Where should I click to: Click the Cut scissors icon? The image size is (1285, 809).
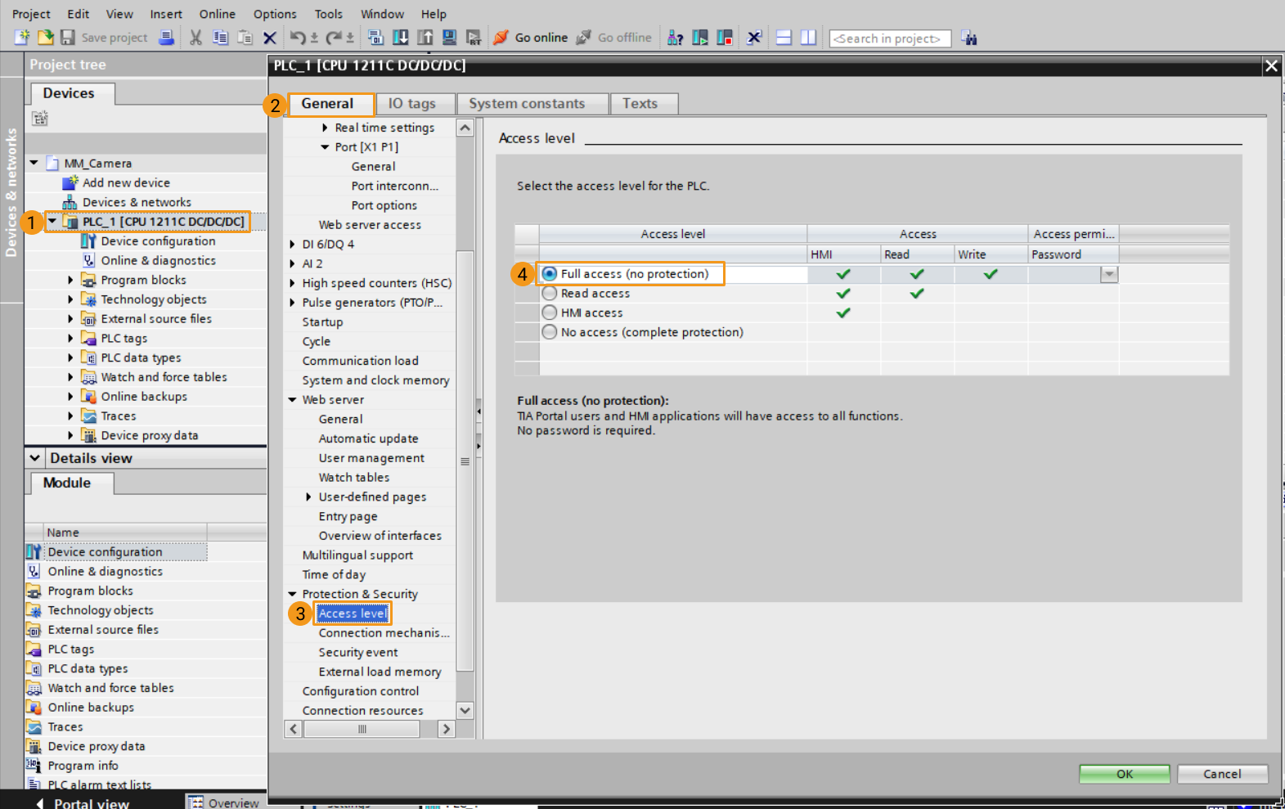pos(195,38)
